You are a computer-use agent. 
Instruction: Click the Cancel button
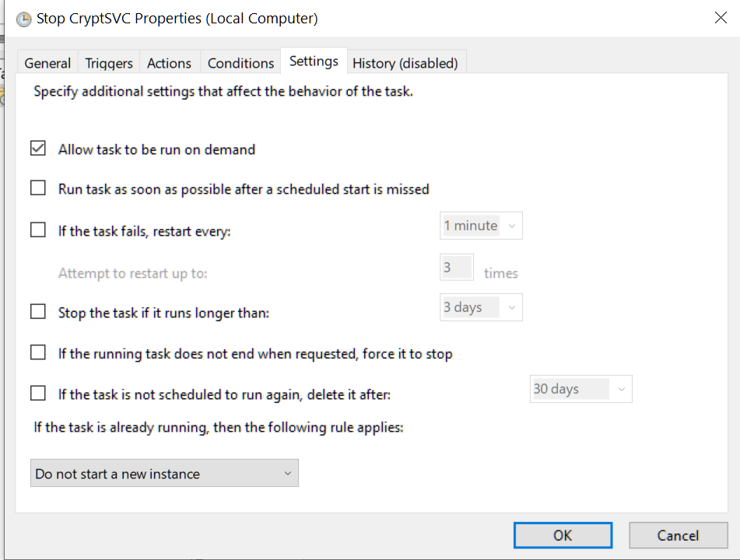pos(679,535)
